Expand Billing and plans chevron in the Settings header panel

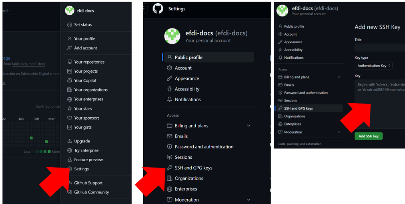(x=249, y=126)
